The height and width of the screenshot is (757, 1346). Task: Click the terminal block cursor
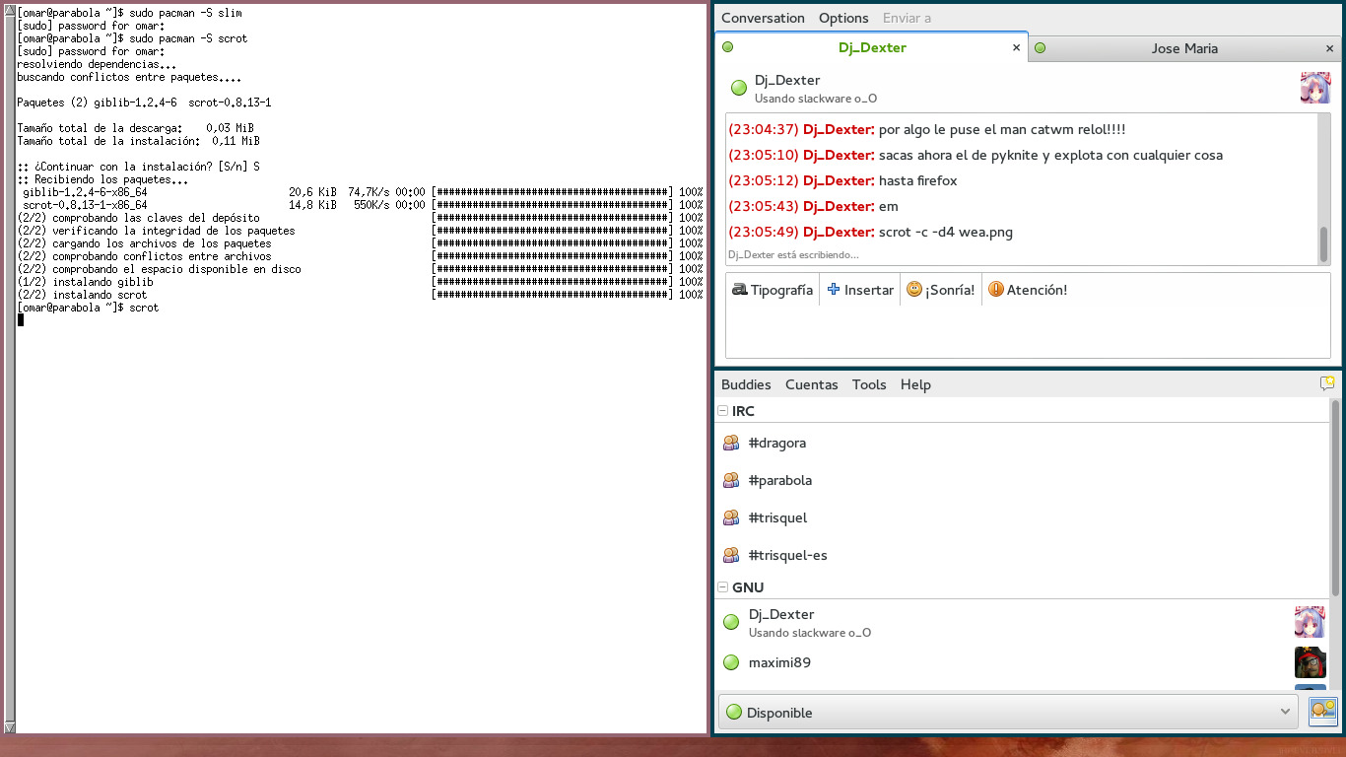(20, 319)
